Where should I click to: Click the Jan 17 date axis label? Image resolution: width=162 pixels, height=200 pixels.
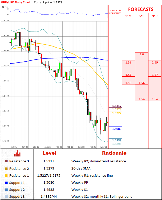(36, 147)
